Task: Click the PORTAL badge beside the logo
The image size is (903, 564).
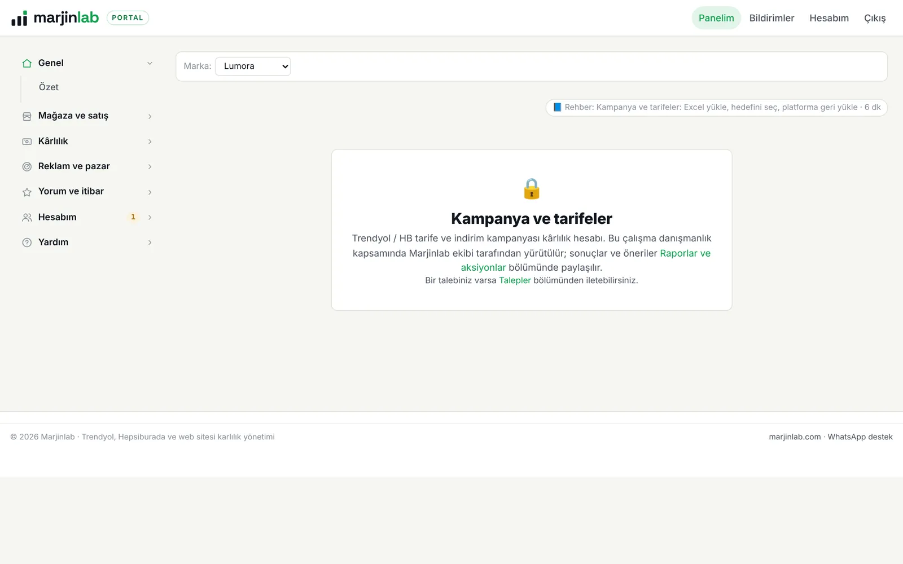Action: coord(128,18)
